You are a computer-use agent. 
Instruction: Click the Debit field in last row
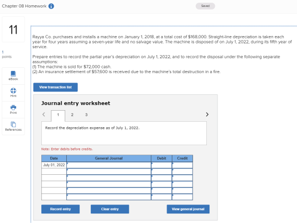162,197
